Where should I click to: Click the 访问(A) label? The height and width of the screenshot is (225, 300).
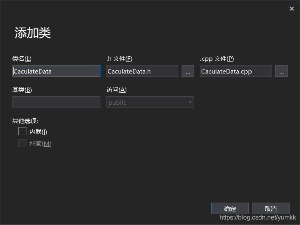(x=116, y=90)
